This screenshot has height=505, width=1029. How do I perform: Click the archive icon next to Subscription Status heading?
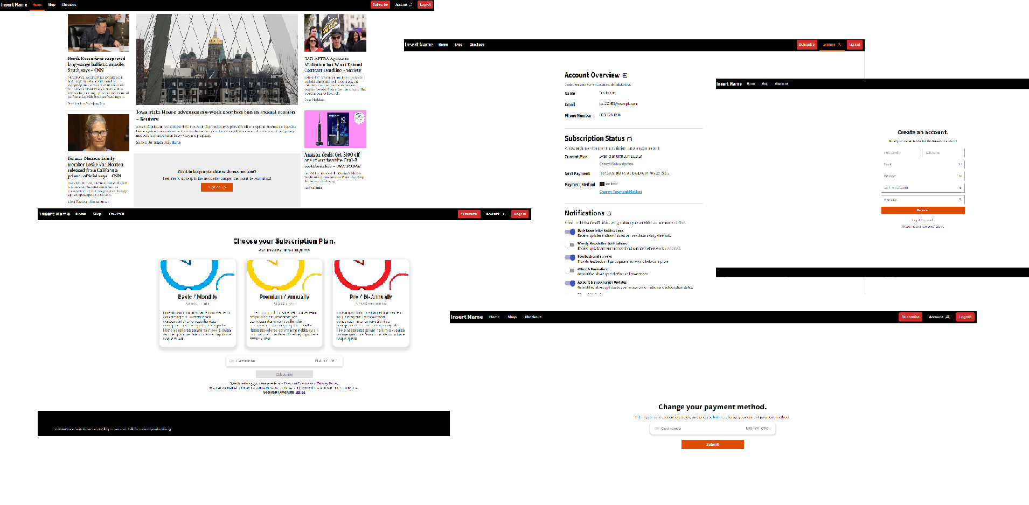(630, 138)
